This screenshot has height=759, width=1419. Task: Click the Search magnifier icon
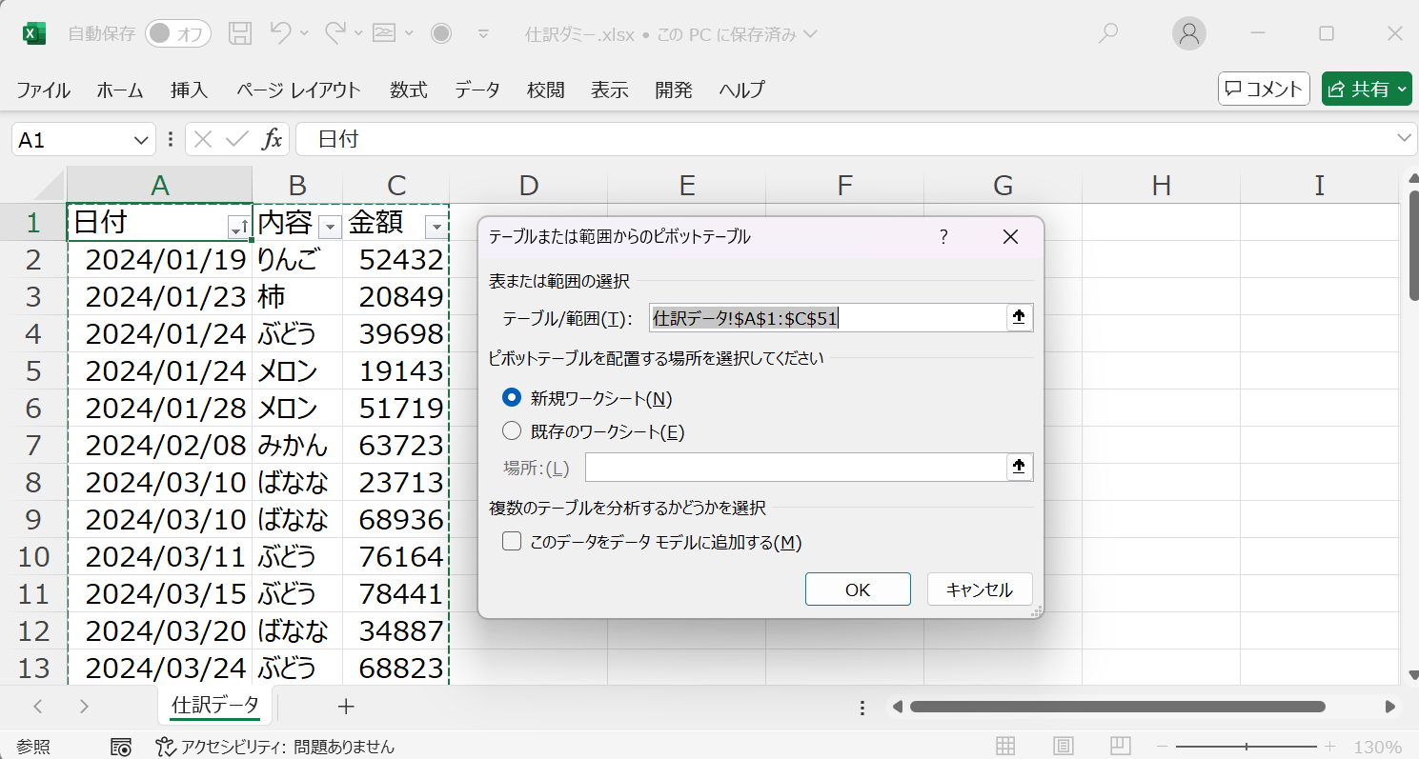1108,32
